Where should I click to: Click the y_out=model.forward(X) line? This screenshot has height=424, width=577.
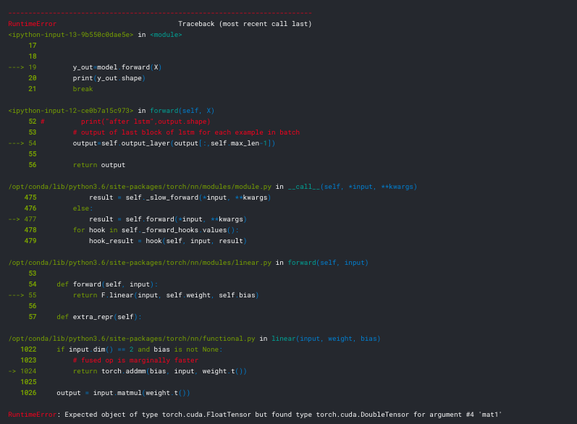click(117, 67)
